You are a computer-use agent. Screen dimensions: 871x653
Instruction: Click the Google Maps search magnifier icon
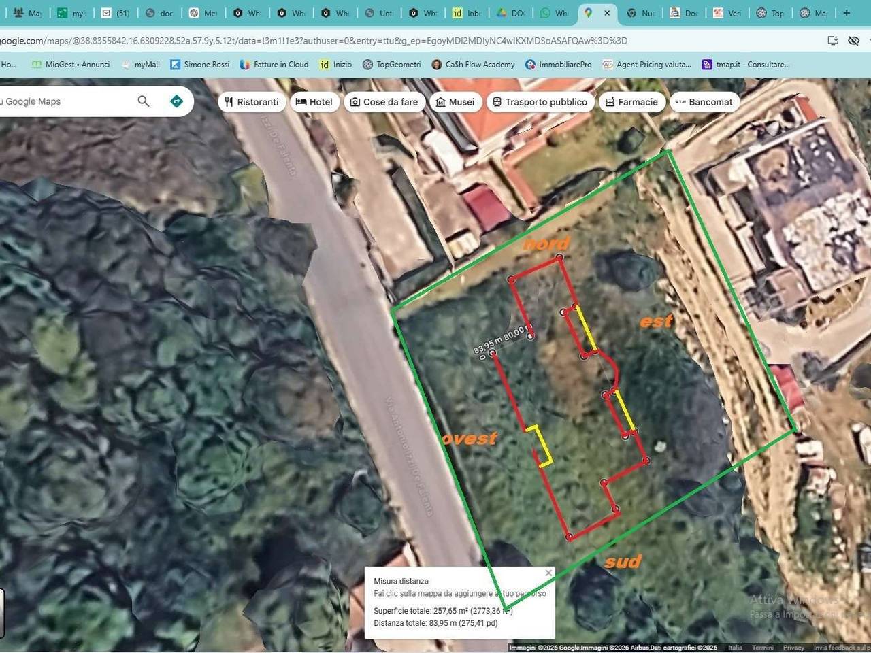pyautogui.click(x=143, y=101)
